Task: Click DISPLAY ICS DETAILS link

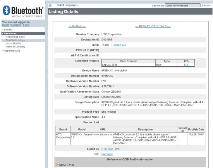Action: (153, 26)
